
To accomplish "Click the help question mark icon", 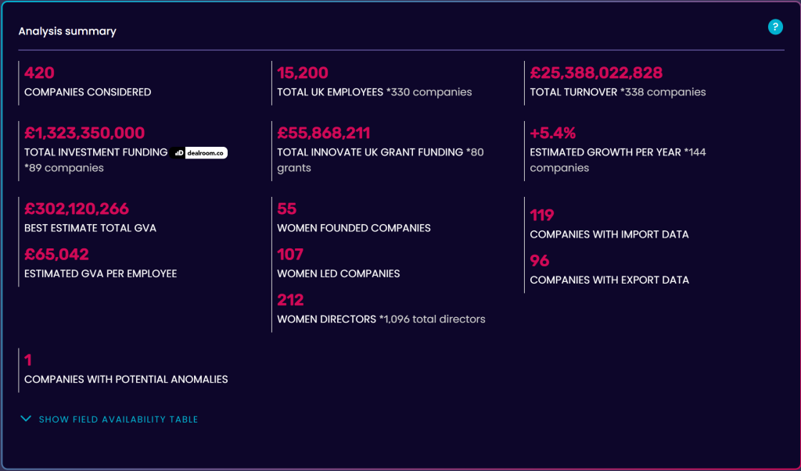I will 775,27.
